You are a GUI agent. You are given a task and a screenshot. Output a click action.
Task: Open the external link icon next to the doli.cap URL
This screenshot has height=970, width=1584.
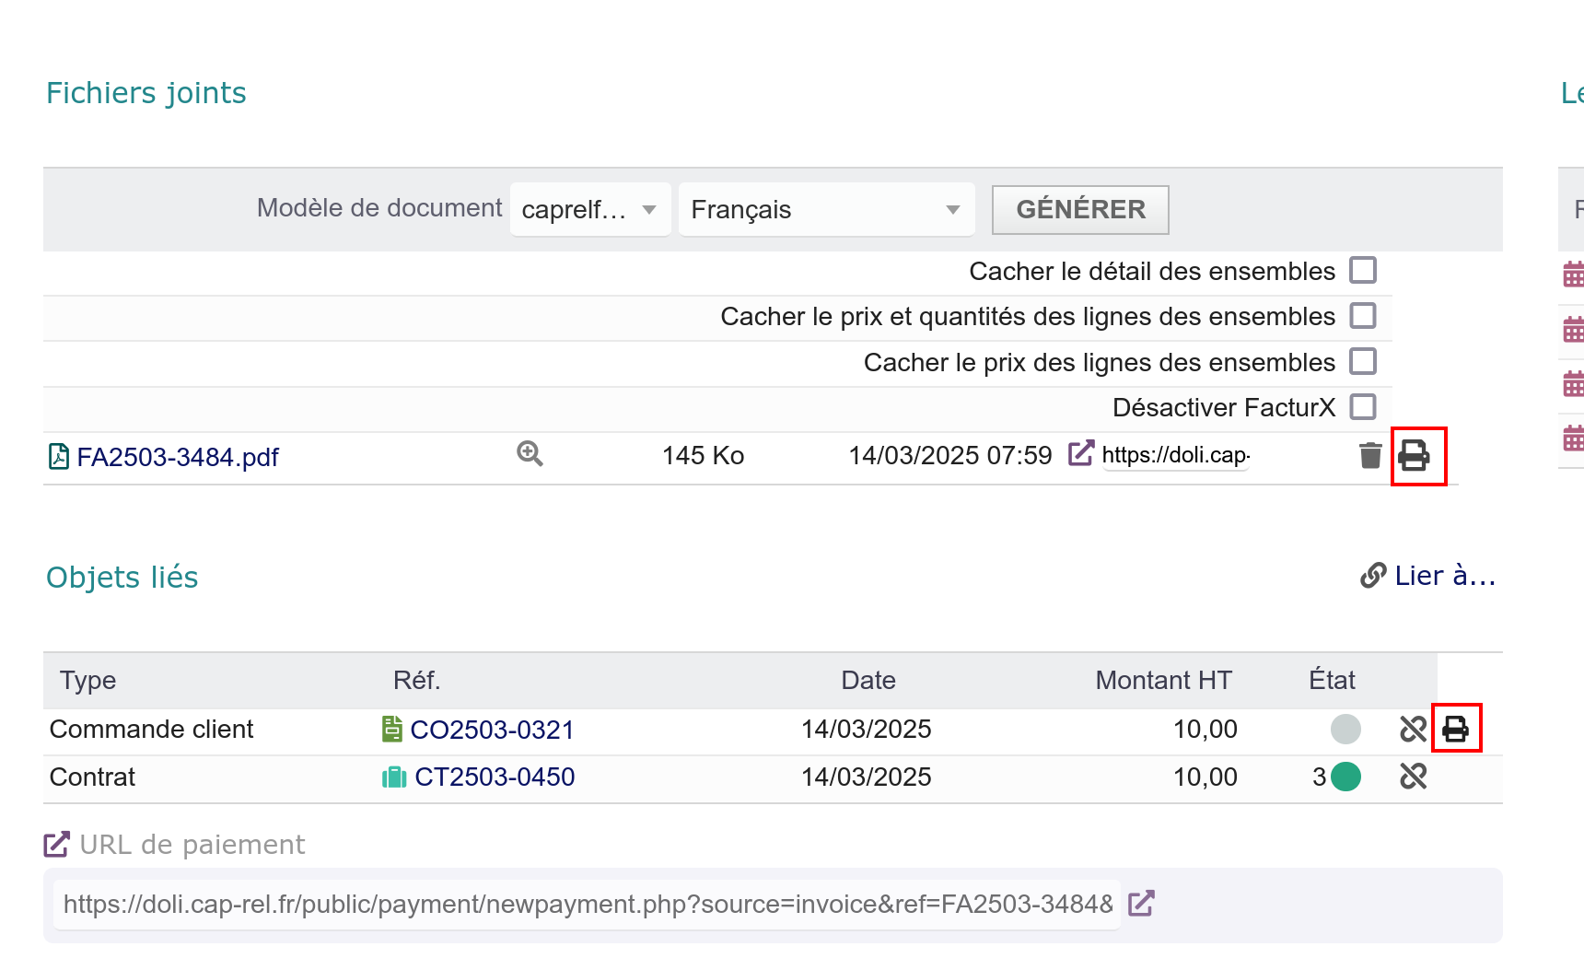pyautogui.click(x=1081, y=453)
